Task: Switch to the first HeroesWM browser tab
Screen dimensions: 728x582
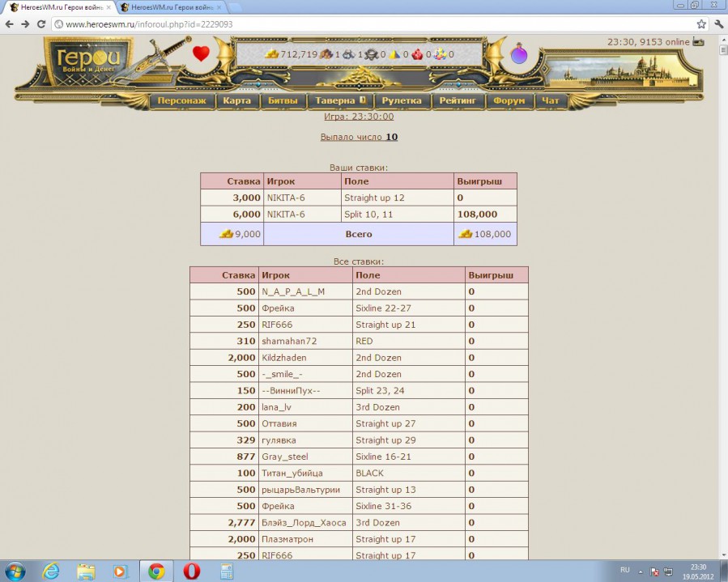Action: pos(61,7)
